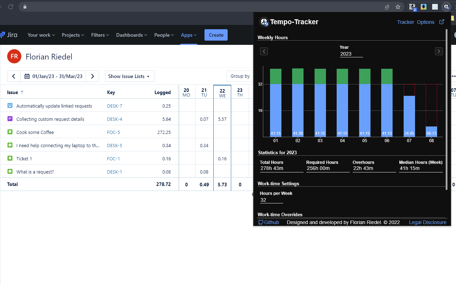Click the Jira logo
This screenshot has width=456, height=285.
(x=8, y=35)
